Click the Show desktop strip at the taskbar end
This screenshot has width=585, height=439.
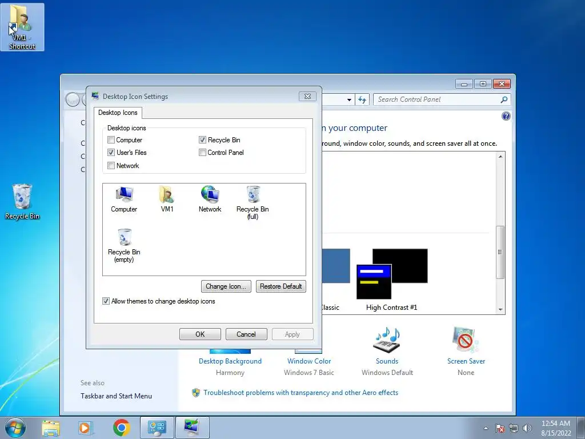tap(582, 428)
